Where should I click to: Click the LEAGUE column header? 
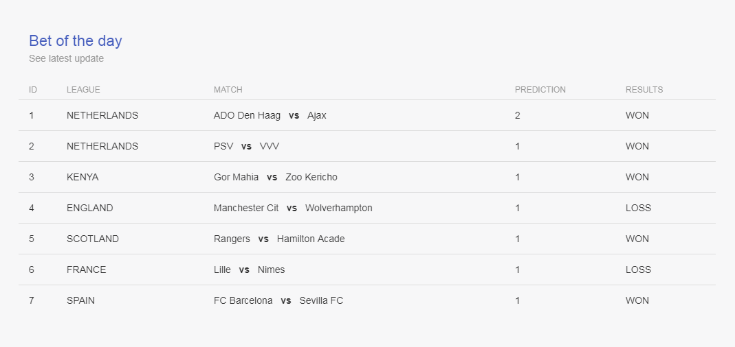83,89
